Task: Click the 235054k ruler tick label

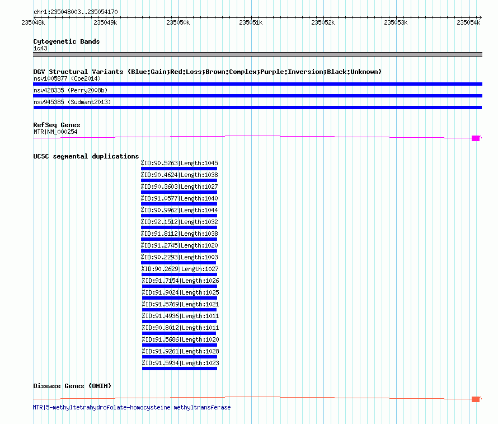Action: click(468, 22)
